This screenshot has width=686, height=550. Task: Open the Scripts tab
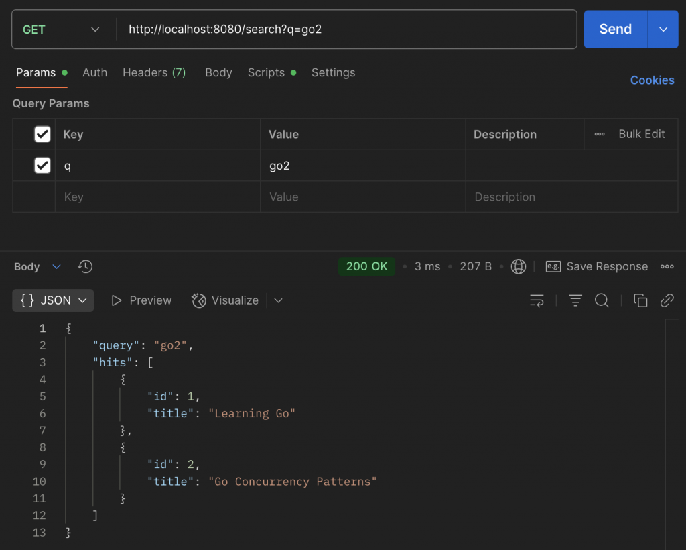coord(267,72)
